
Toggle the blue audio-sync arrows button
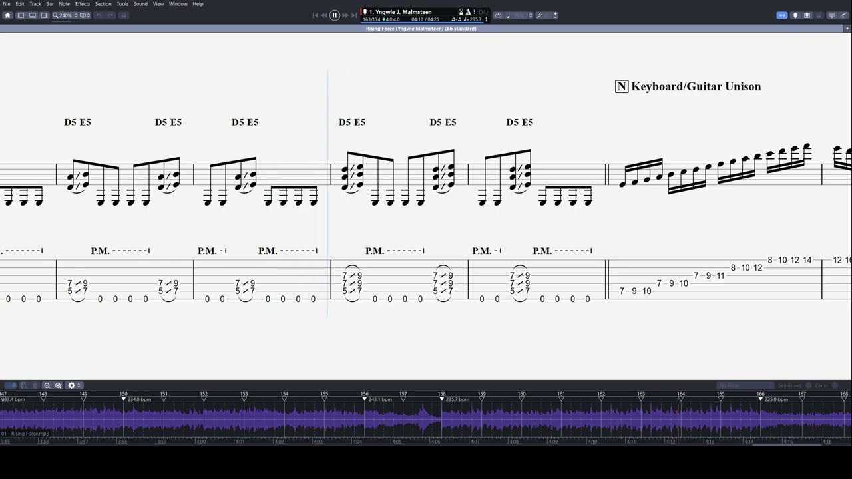[782, 15]
